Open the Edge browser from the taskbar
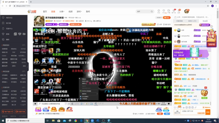This screenshot has width=219, height=123. pyautogui.click(x=81, y=121)
